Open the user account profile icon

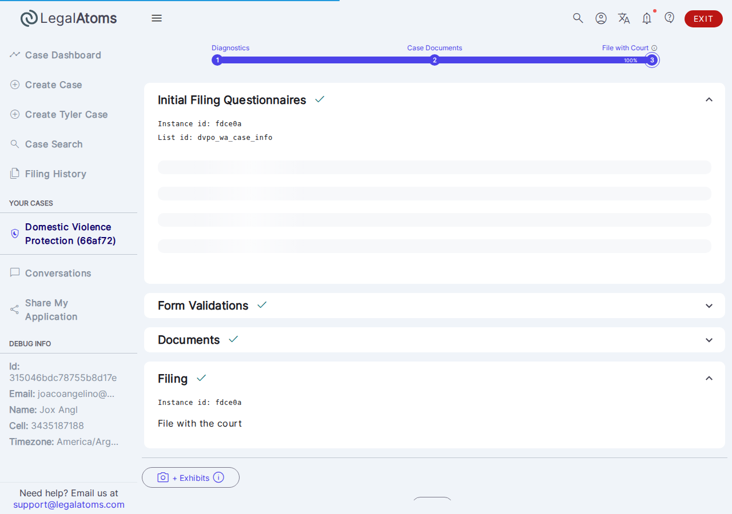pyautogui.click(x=601, y=18)
